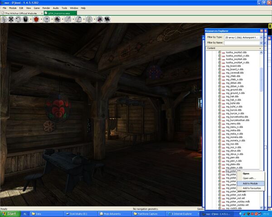Click the pen and paper toolbar icon
Screen dimensions: 272x217
click(x=68, y=19)
